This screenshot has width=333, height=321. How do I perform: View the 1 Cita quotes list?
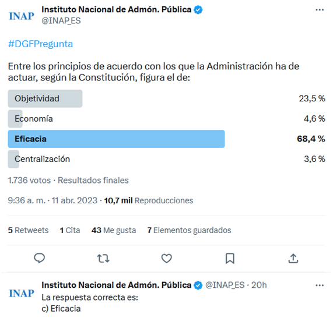pos(70,230)
